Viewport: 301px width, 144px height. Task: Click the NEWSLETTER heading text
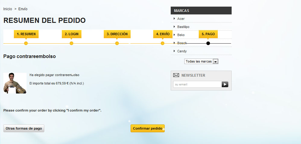(193, 75)
